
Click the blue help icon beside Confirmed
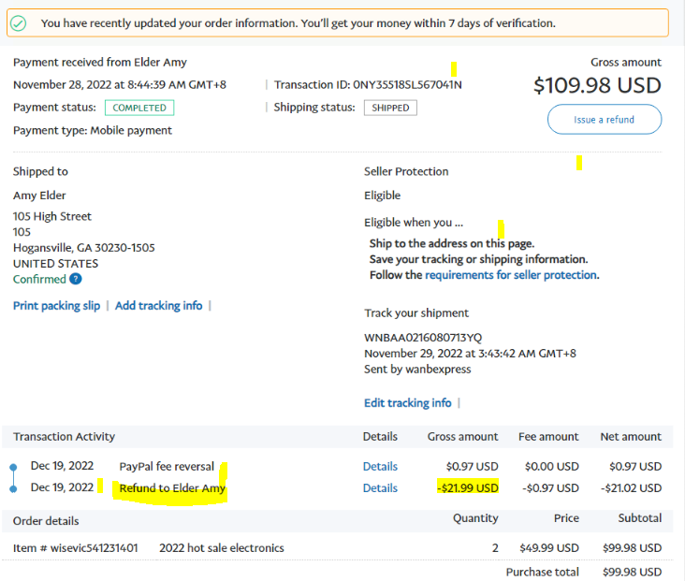tap(76, 279)
